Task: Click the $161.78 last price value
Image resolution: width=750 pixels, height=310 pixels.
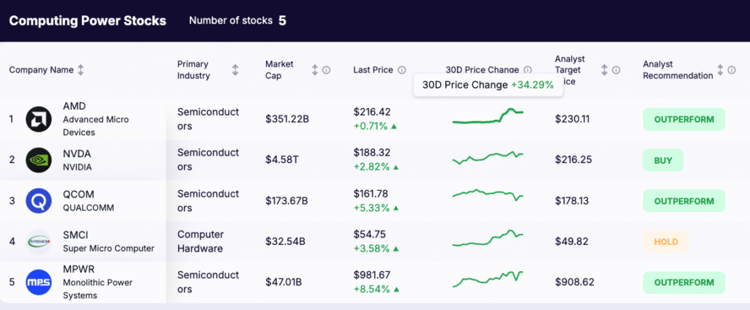Action: click(371, 194)
